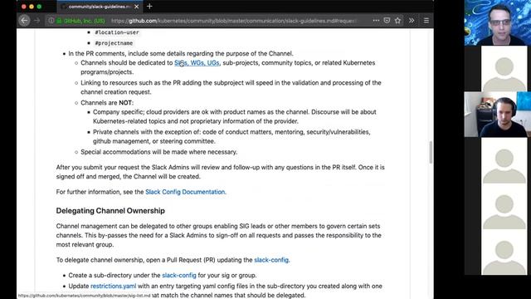Screen dimensions: 531x299
Task: Click the page vertical scrollbar thumb
Action: [x=431, y=152]
